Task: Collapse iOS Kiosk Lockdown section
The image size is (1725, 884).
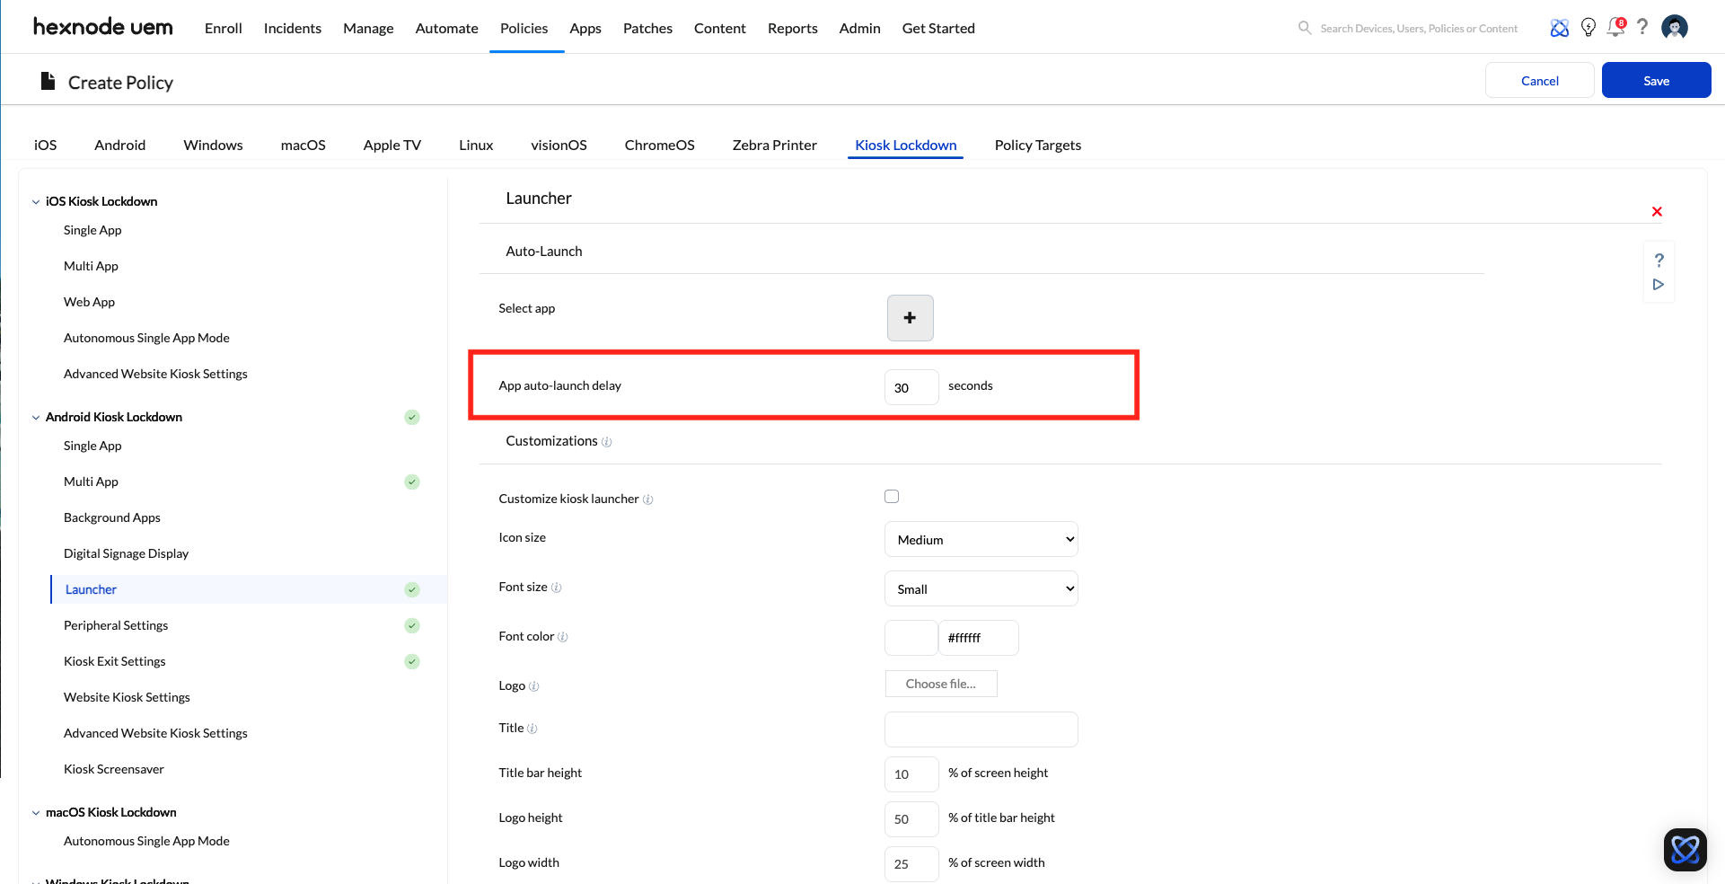Action: point(36,202)
